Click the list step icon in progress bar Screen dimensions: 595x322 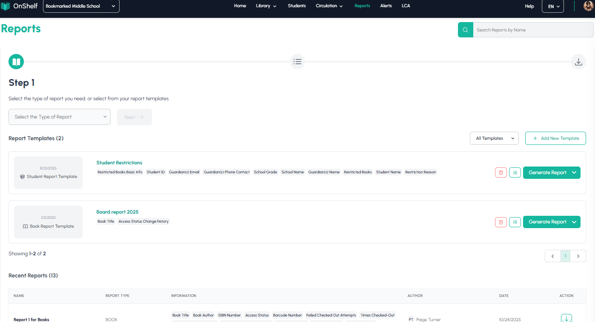tap(297, 62)
